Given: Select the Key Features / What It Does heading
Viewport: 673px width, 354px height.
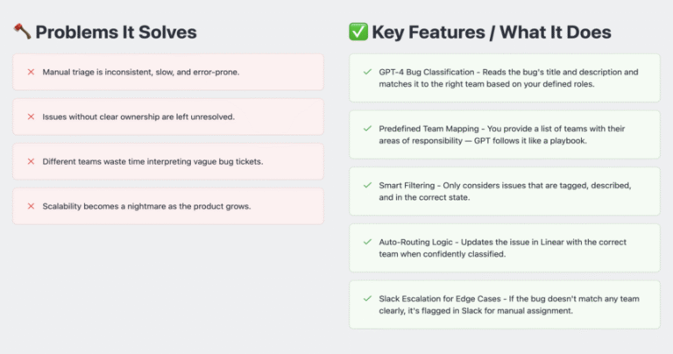Looking at the screenshot, I should click(x=492, y=32).
